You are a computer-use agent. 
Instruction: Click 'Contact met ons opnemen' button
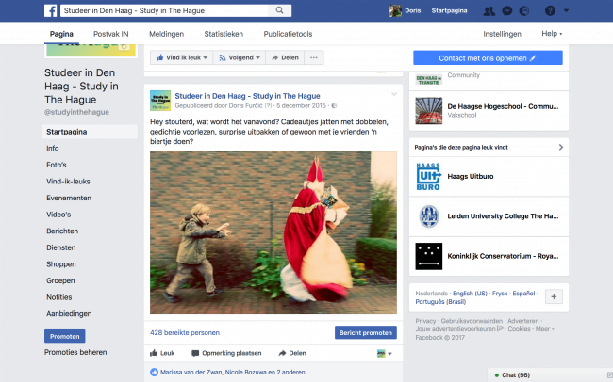point(488,57)
